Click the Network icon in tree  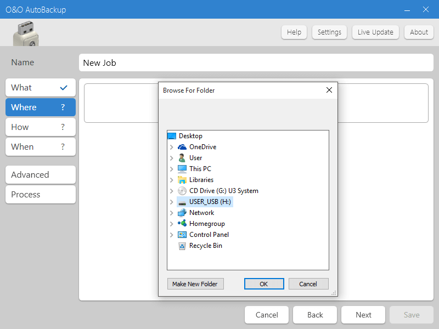[182, 213]
